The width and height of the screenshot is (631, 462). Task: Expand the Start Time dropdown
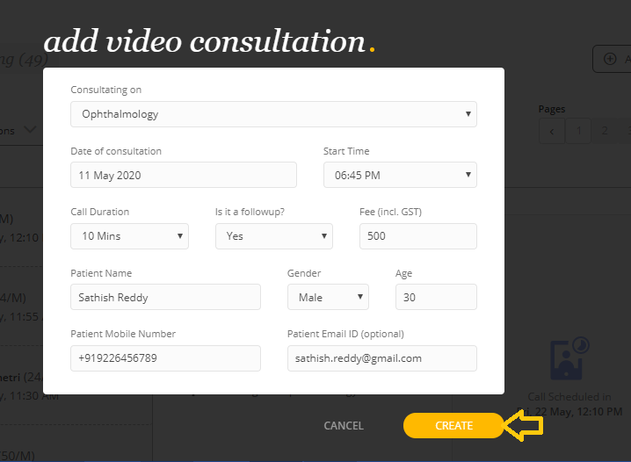(400, 175)
